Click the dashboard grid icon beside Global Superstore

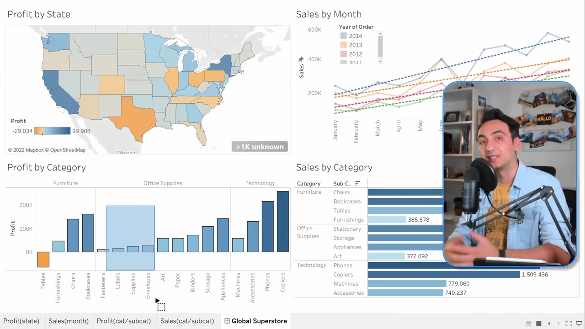227,321
